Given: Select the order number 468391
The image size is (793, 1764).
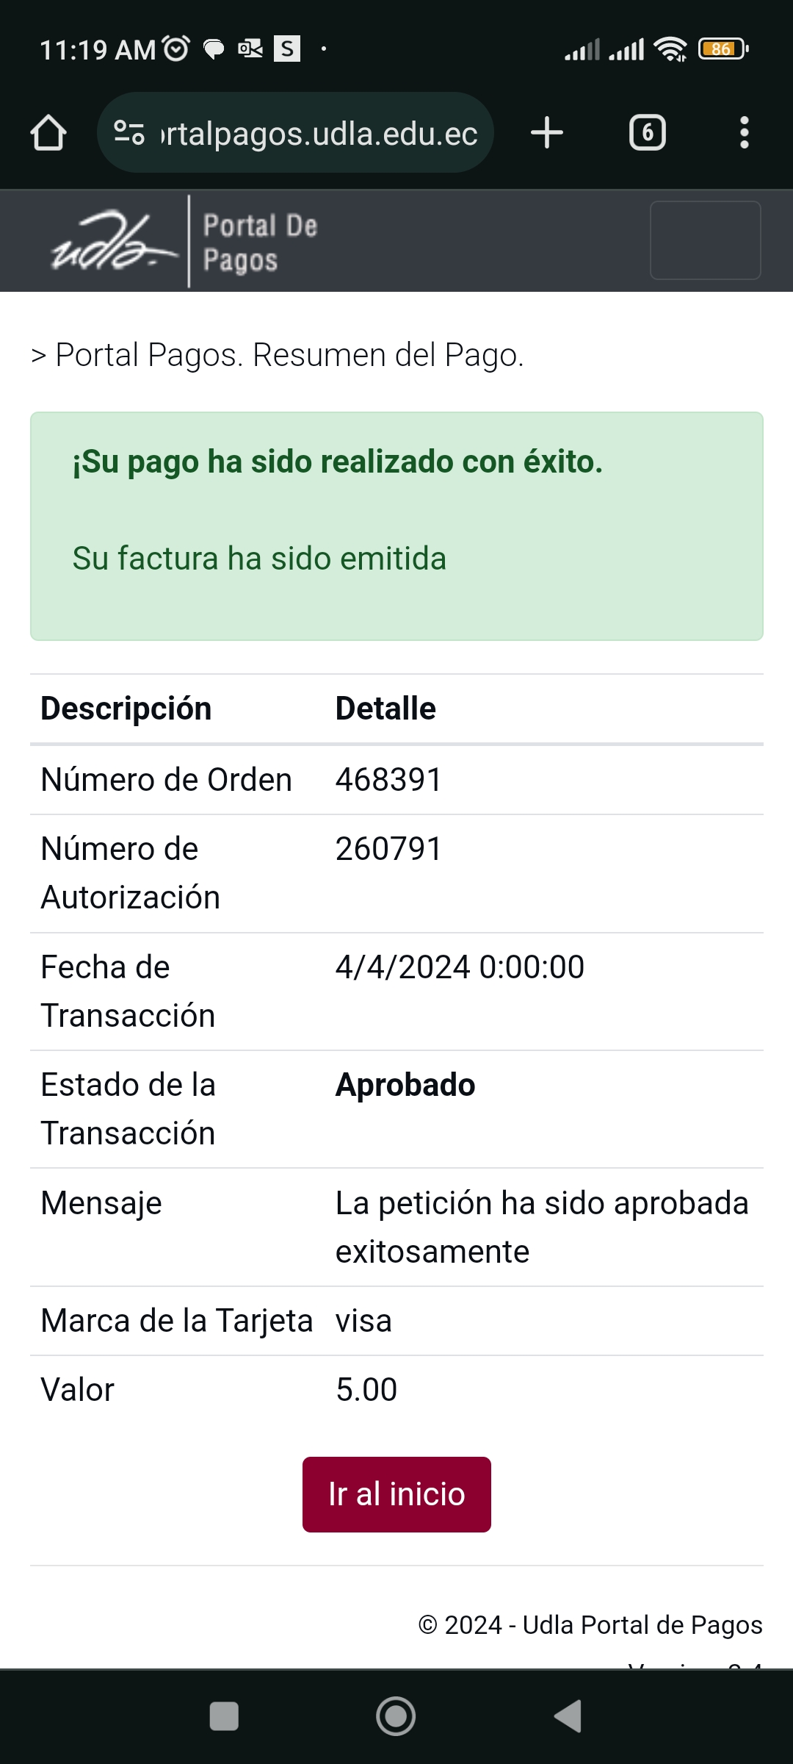Looking at the screenshot, I should coord(388,780).
